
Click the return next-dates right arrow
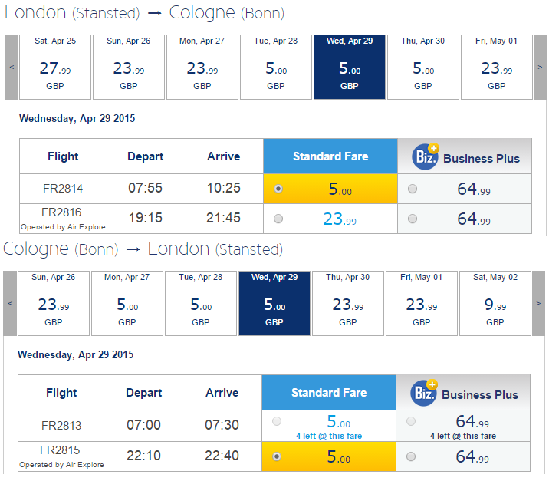(x=538, y=303)
